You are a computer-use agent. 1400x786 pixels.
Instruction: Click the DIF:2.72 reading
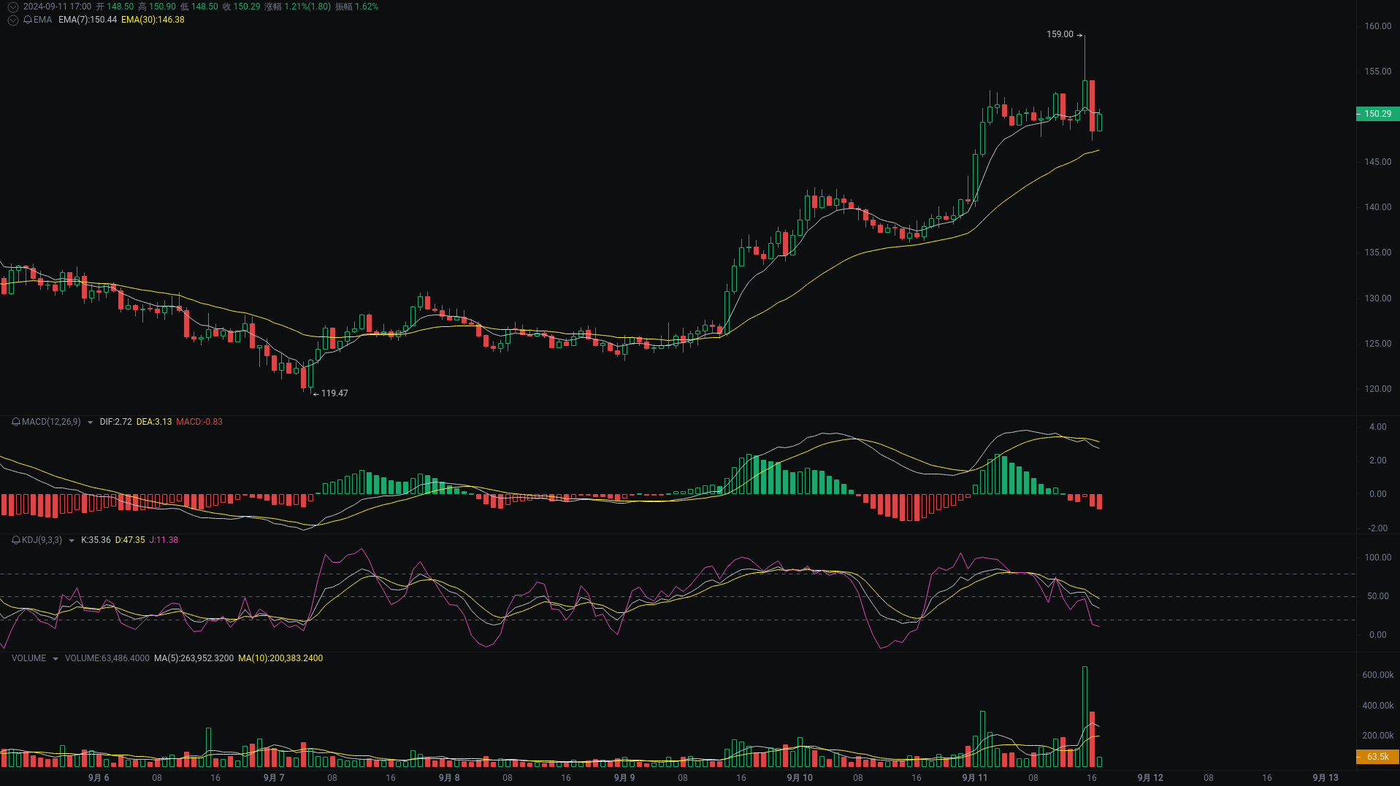point(115,422)
